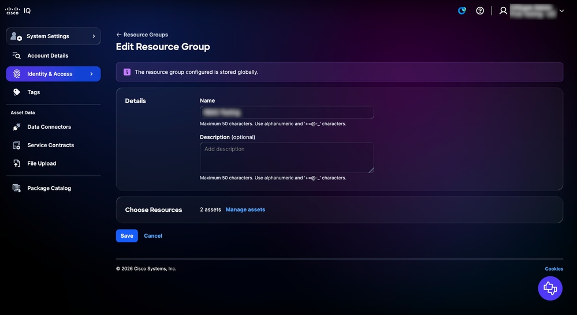Expand Identity & Access chevron
This screenshot has height=315, width=577.
pyautogui.click(x=92, y=74)
